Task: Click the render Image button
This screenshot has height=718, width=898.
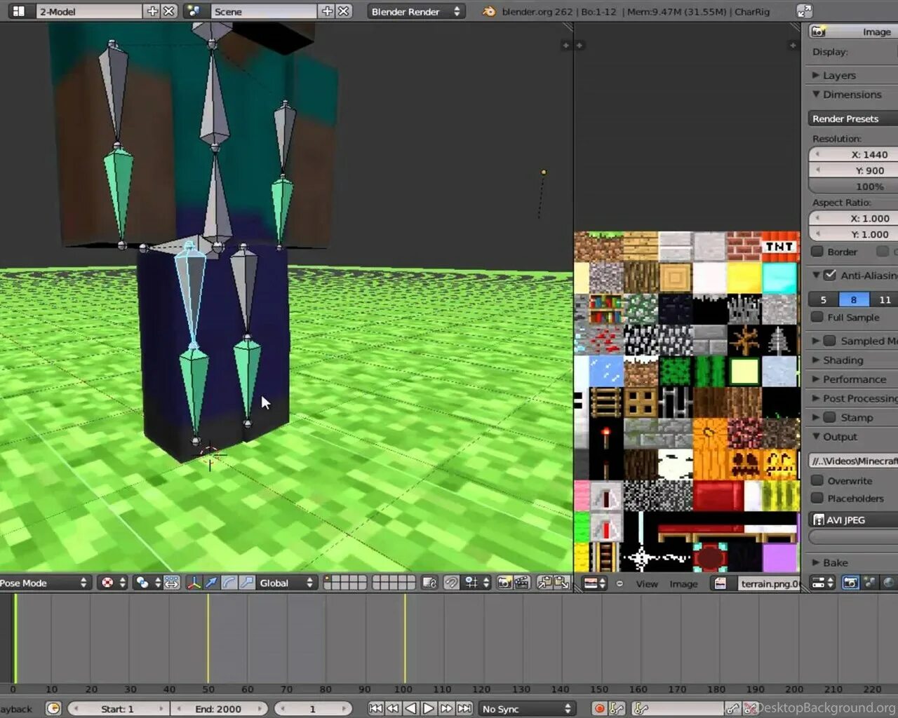Action: [x=853, y=32]
